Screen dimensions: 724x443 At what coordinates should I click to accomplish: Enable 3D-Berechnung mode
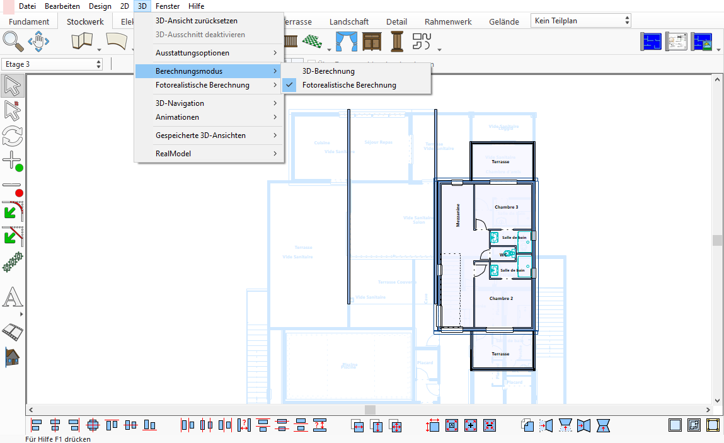(x=328, y=71)
